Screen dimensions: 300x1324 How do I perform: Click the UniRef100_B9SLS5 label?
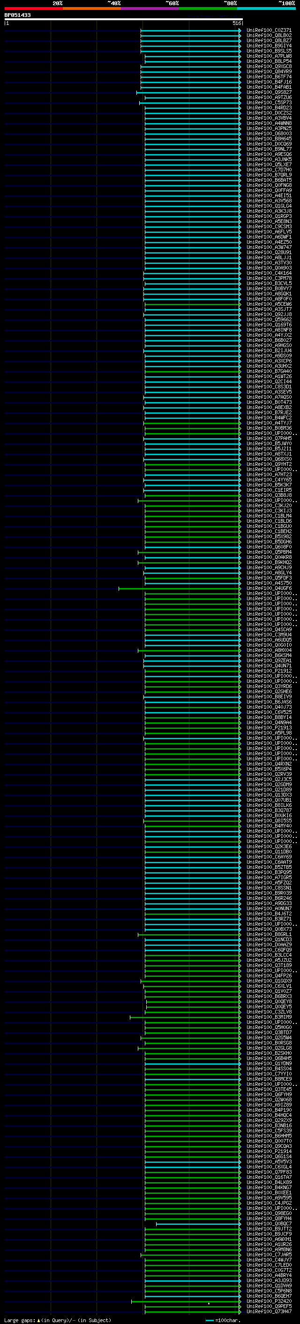coord(269,51)
